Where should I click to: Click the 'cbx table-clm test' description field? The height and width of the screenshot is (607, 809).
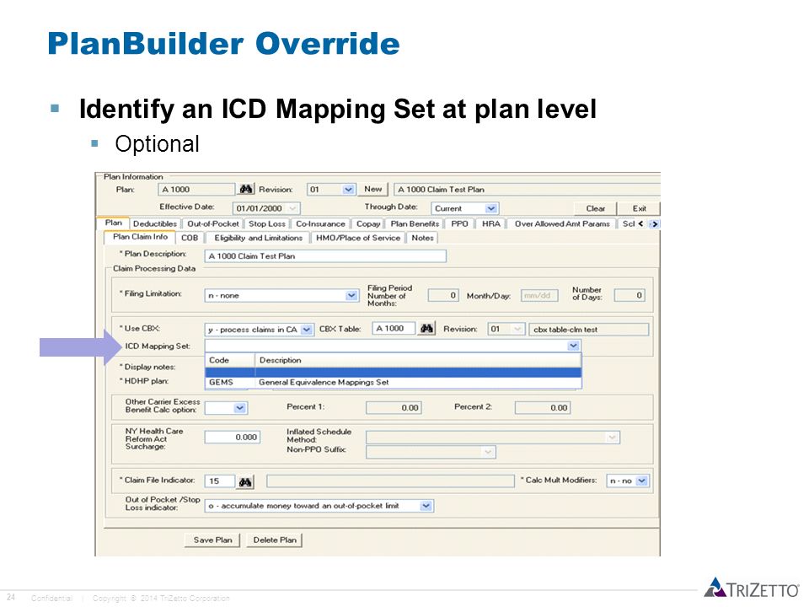tap(589, 330)
